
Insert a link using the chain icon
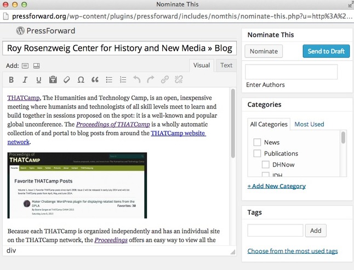click(164, 80)
